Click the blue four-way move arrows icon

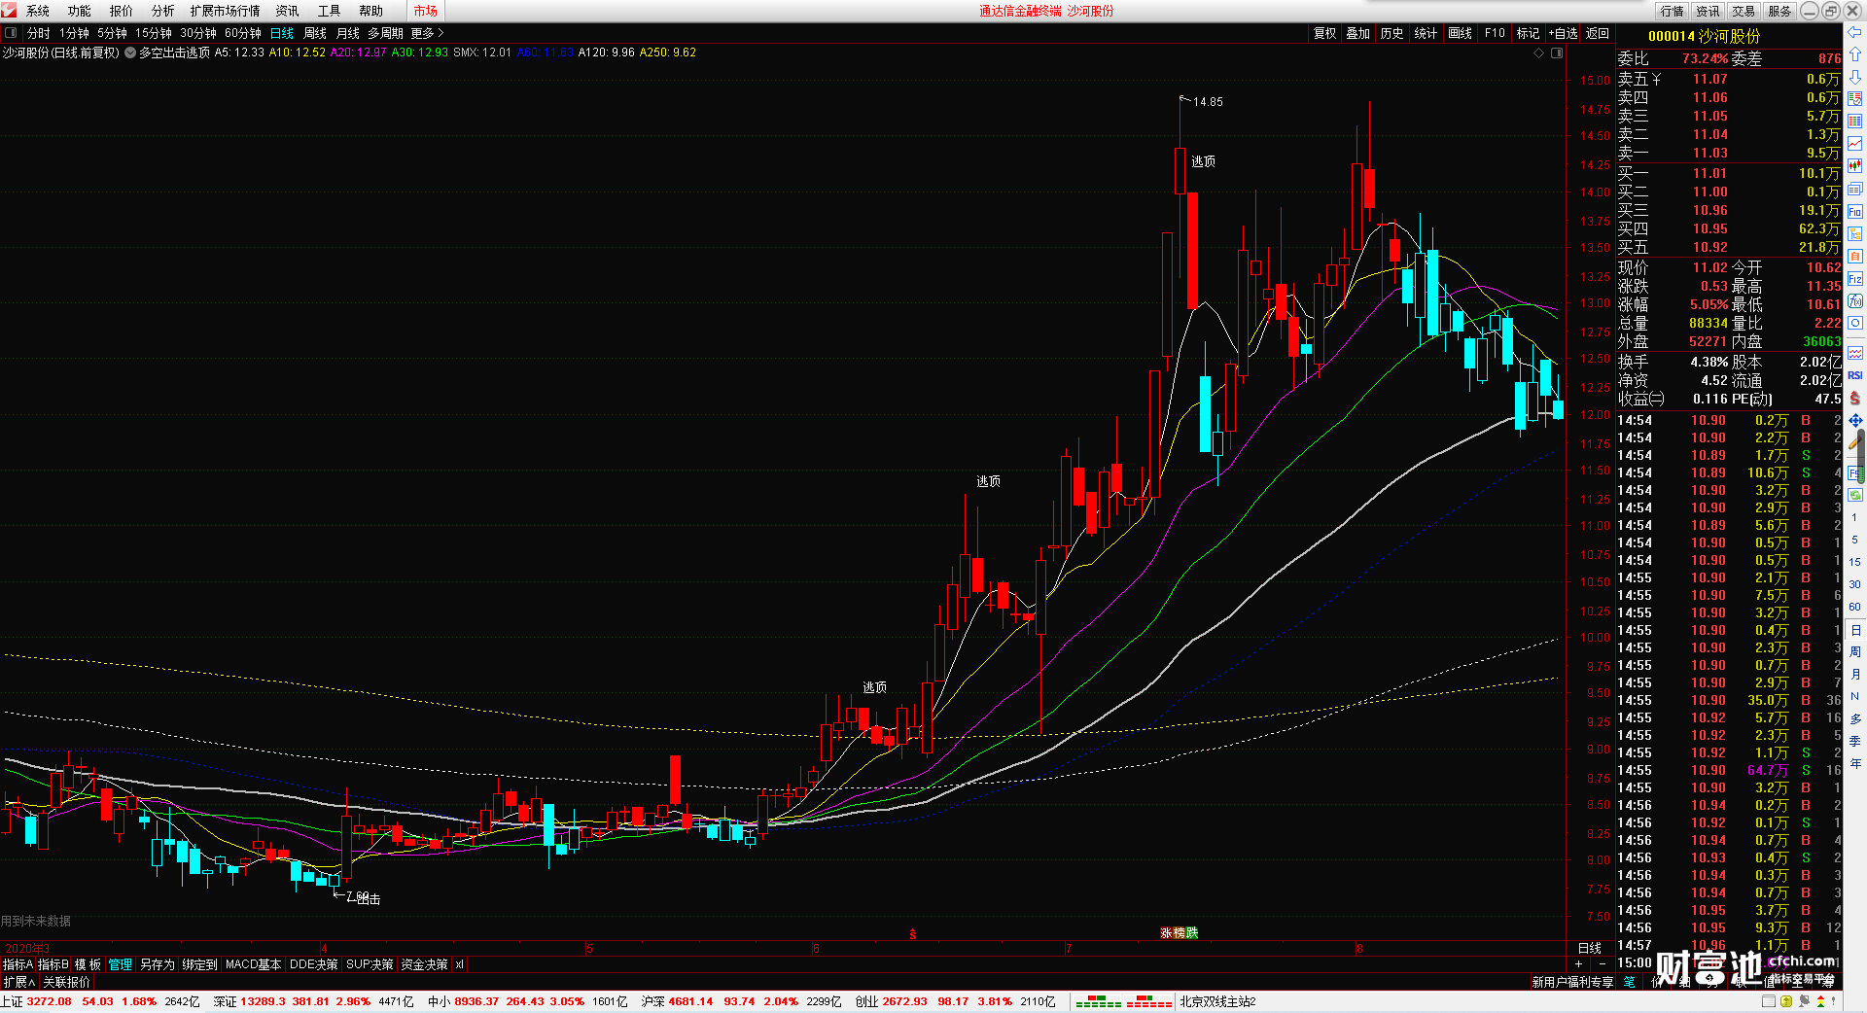1854,420
